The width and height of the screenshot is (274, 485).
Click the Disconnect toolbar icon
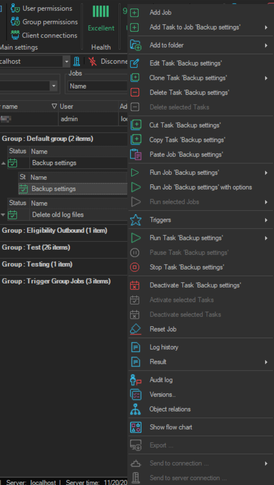(93, 61)
